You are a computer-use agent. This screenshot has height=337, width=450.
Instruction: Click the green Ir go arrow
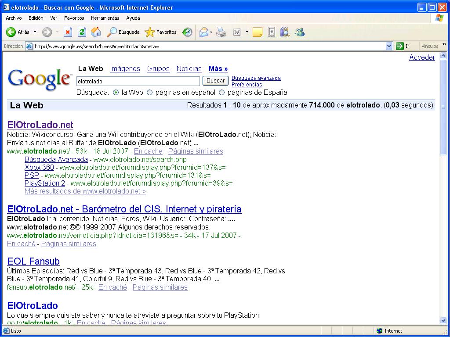pos(400,46)
